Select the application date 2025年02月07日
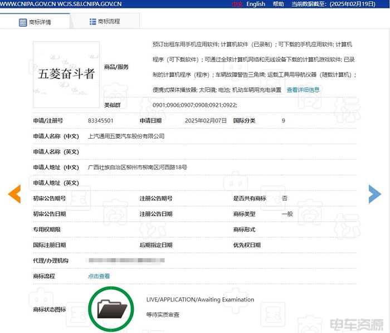390x333 pixels. (x=206, y=121)
